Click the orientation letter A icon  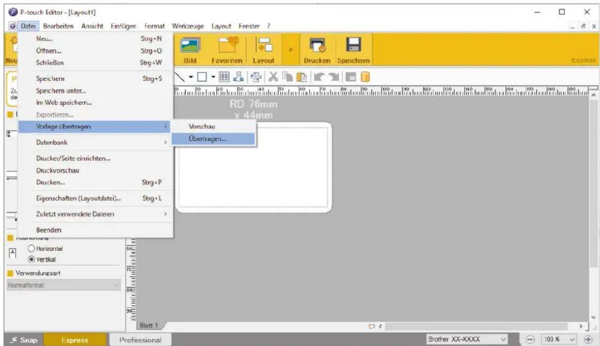[14, 253]
